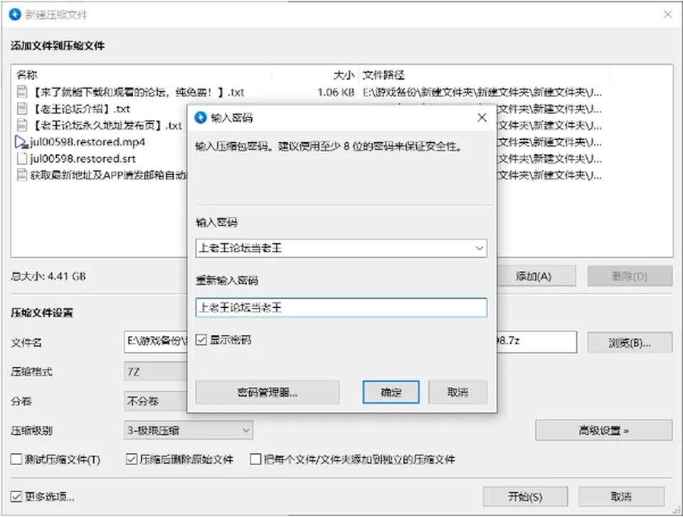Viewport: 683px width, 517px height.
Task: Click the 添加(A) button
Action: [536, 276]
